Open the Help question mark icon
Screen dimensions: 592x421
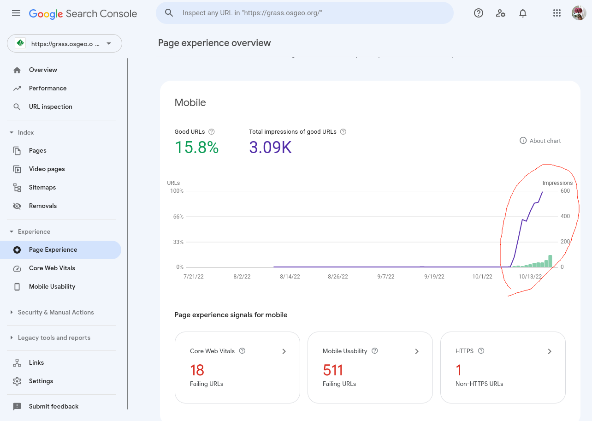click(x=479, y=13)
